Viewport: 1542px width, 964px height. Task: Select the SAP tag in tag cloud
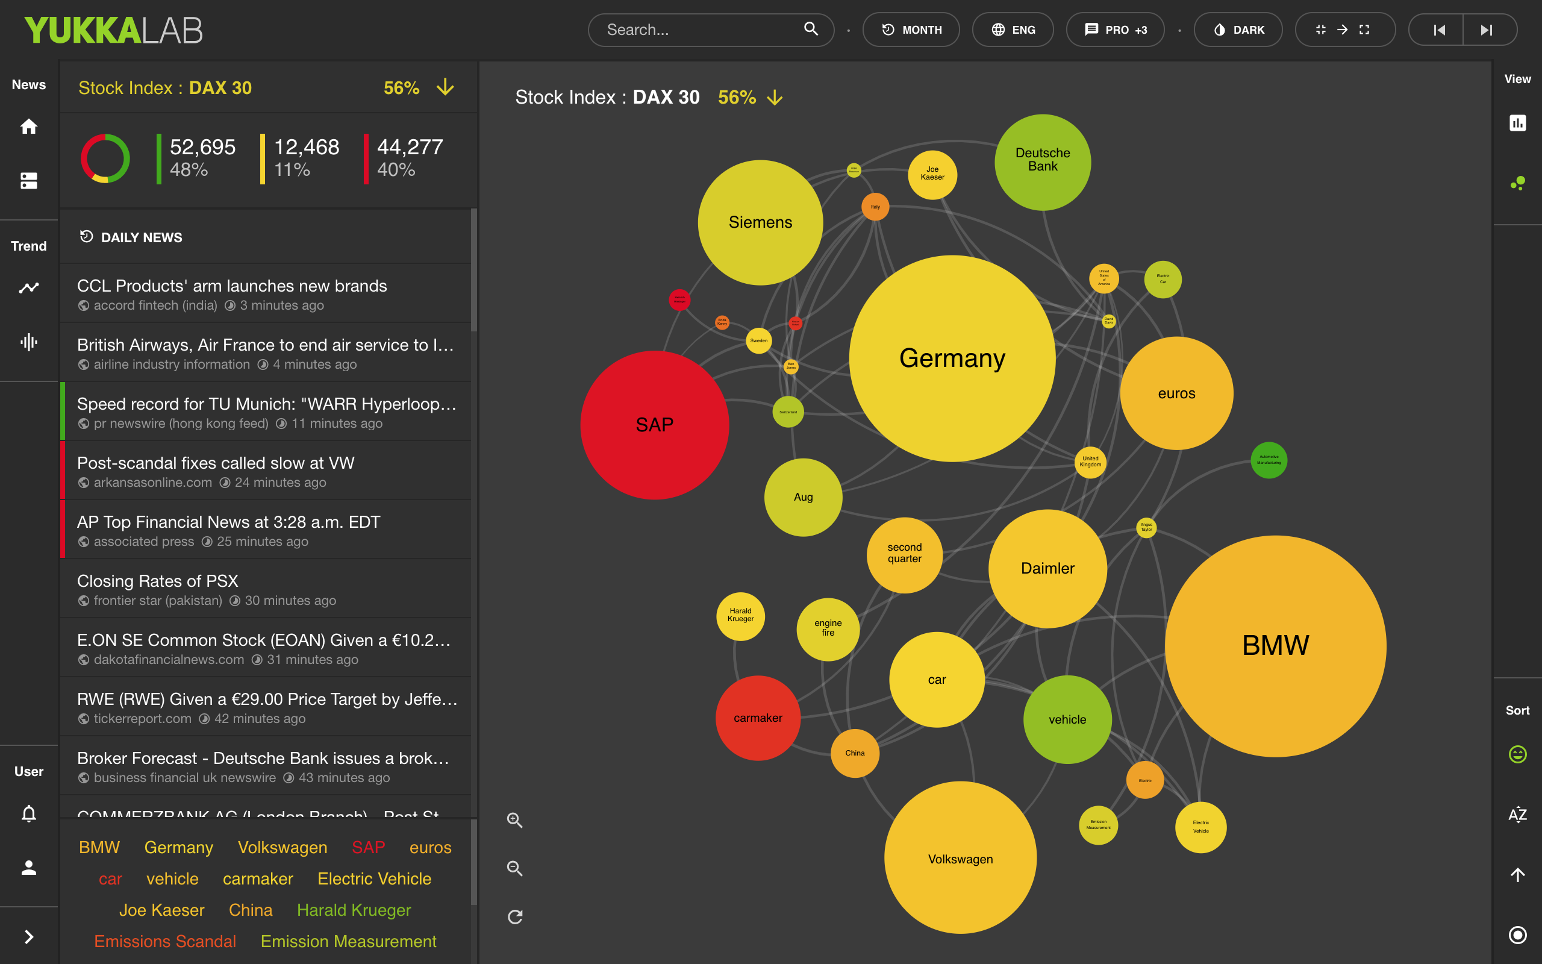pyautogui.click(x=368, y=847)
